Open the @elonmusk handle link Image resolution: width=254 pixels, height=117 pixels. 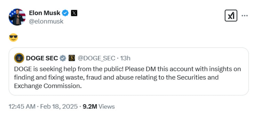(46, 21)
